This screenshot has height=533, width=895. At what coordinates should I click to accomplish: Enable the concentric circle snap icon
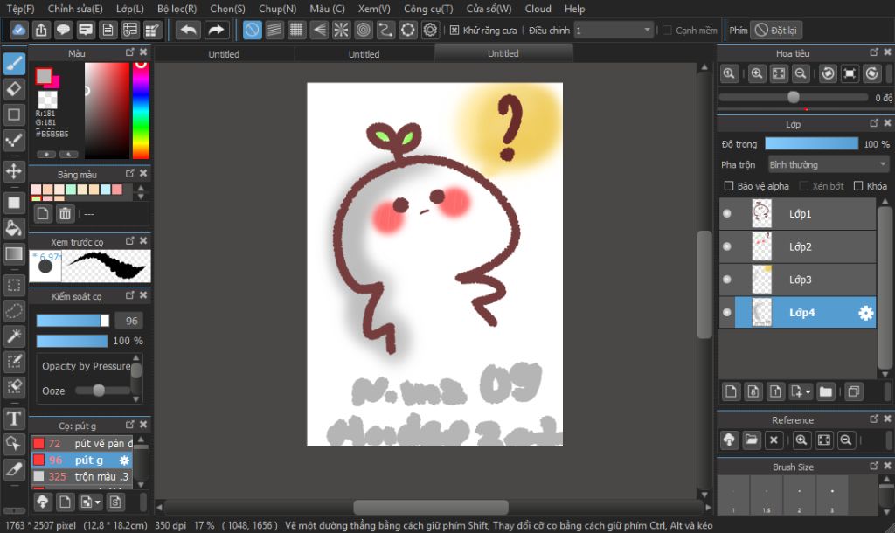[x=363, y=31]
